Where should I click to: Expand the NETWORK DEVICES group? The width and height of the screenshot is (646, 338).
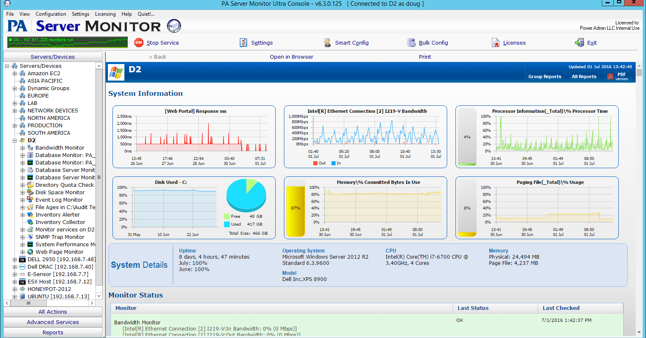[15, 111]
